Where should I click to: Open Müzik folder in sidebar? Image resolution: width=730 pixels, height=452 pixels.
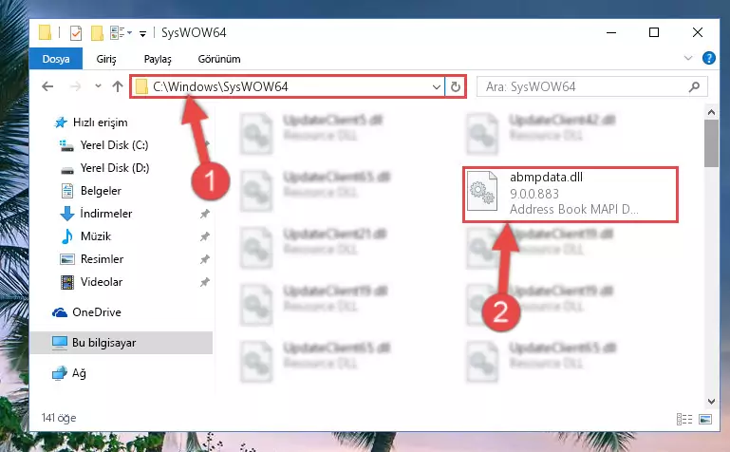96,236
